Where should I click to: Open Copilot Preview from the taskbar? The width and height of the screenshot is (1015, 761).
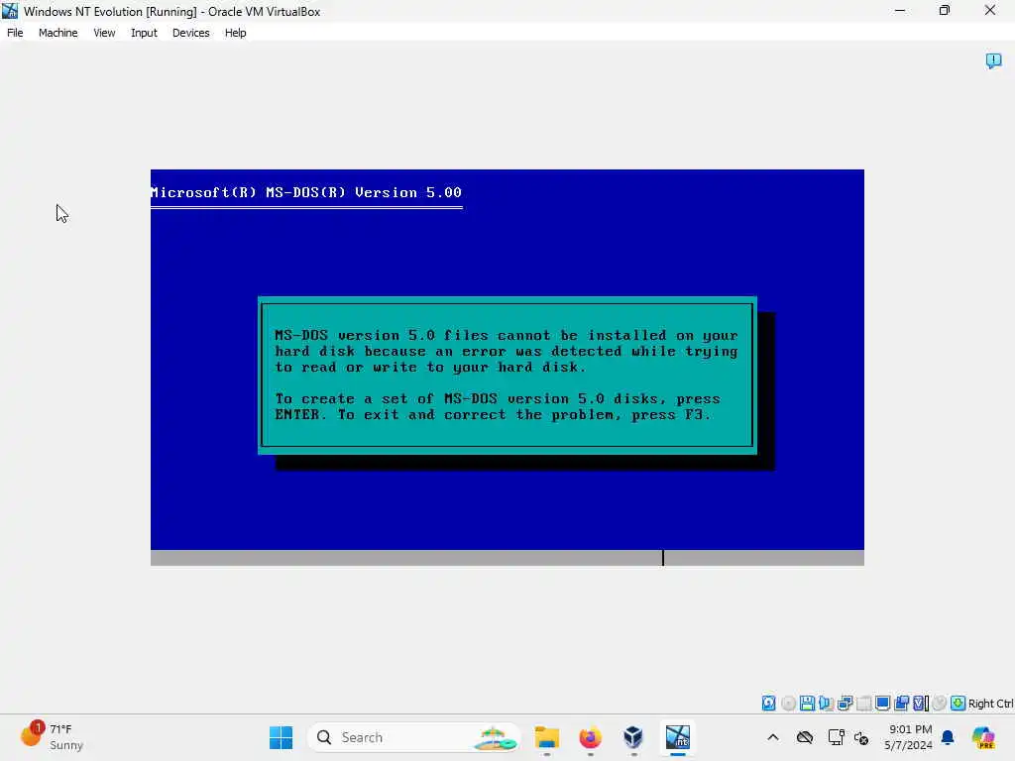(983, 737)
